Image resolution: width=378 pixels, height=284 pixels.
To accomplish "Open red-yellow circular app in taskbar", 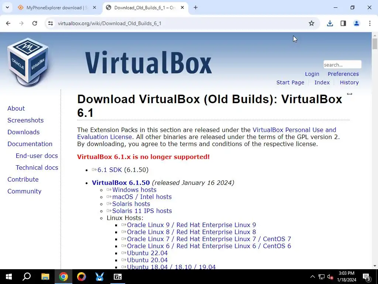I will coord(82,277).
